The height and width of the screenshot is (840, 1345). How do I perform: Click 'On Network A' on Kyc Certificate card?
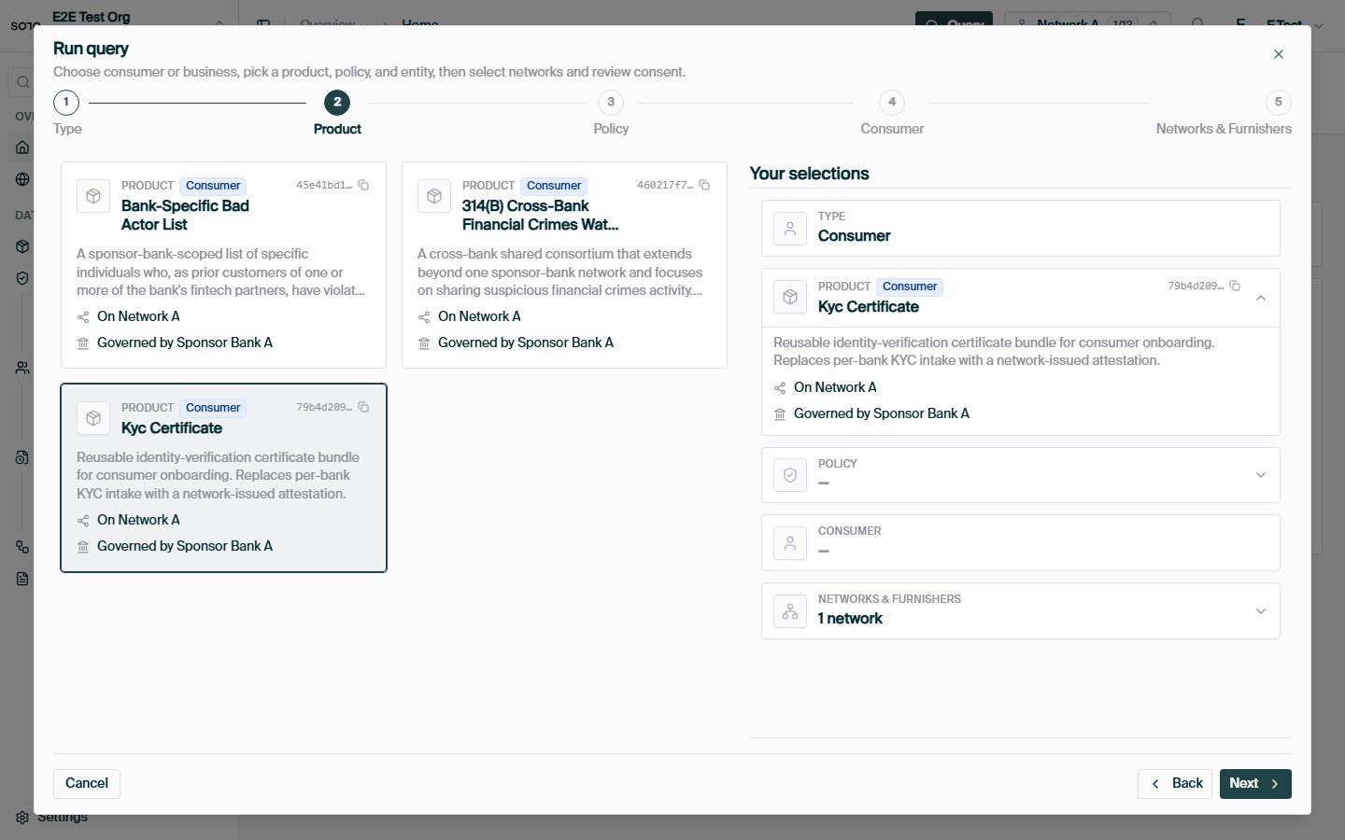pyautogui.click(x=138, y=520)
